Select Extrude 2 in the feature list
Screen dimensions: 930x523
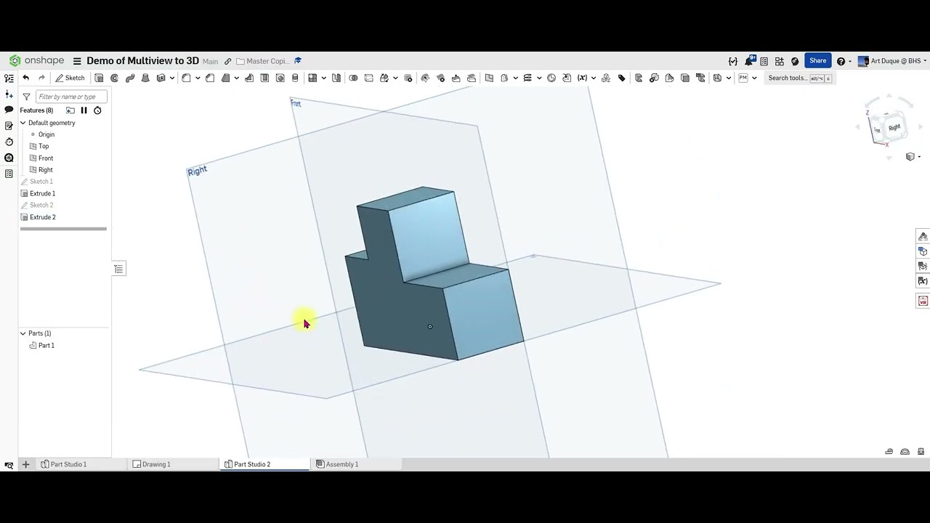point(42,217)
